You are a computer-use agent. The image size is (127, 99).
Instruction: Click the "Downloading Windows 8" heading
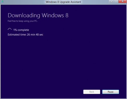38,15
